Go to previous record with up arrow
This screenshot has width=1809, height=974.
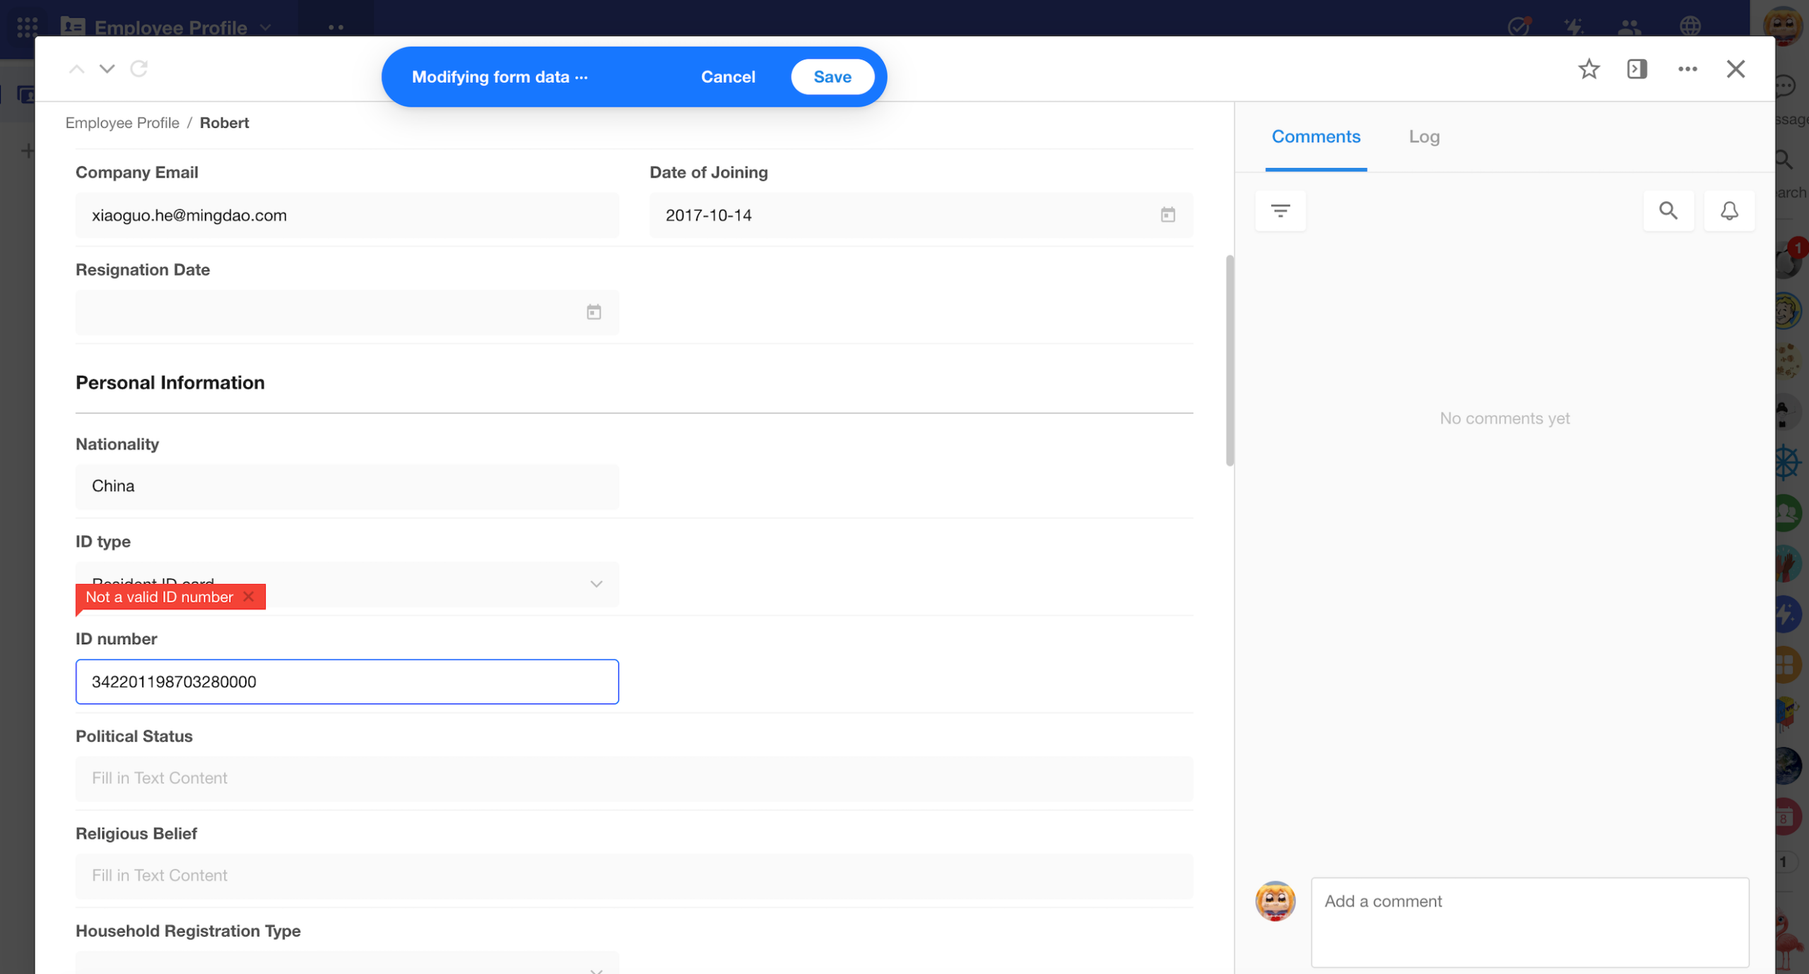(76, 69)
